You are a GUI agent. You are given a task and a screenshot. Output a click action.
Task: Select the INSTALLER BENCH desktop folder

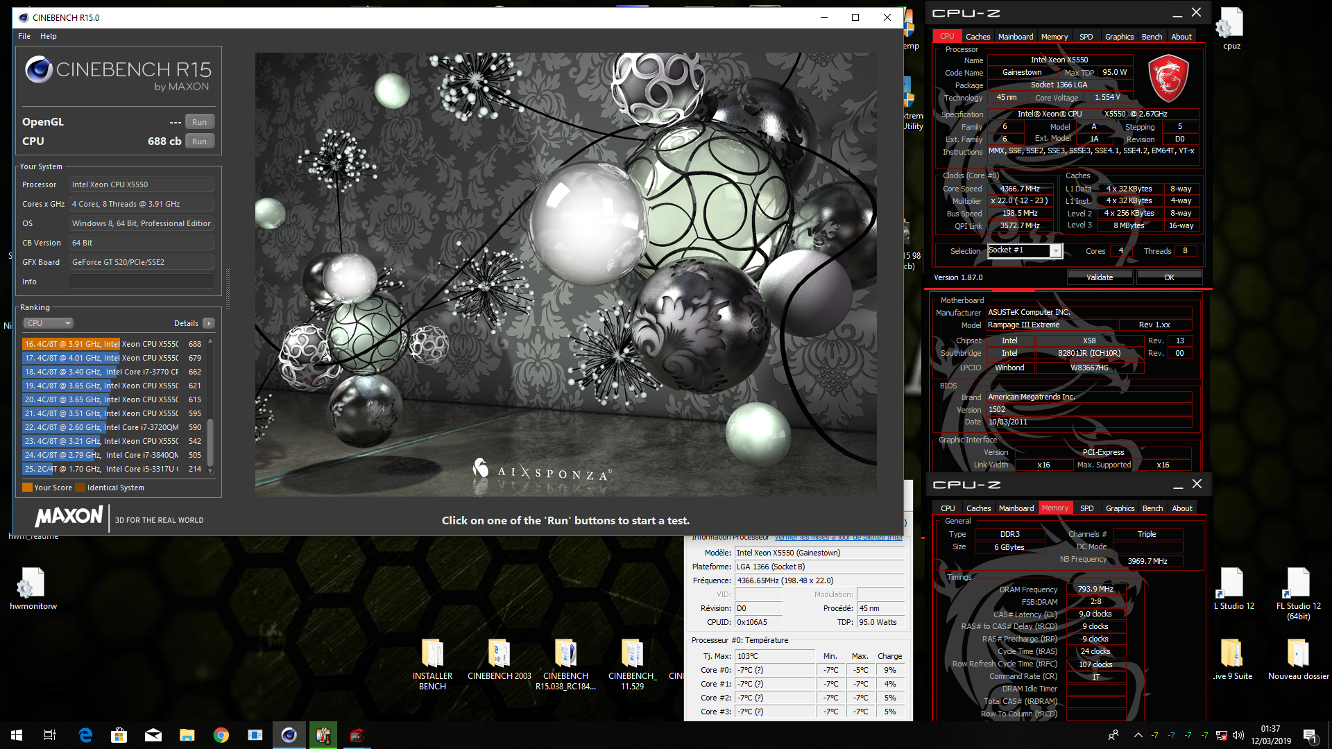[x=432, y=664]
